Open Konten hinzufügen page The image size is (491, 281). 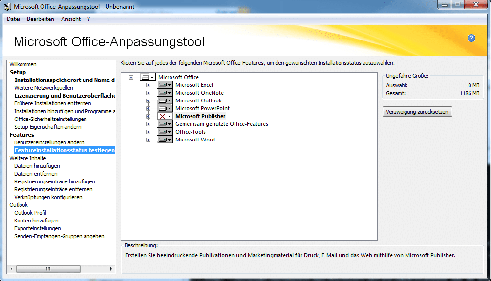click(36, 221)
